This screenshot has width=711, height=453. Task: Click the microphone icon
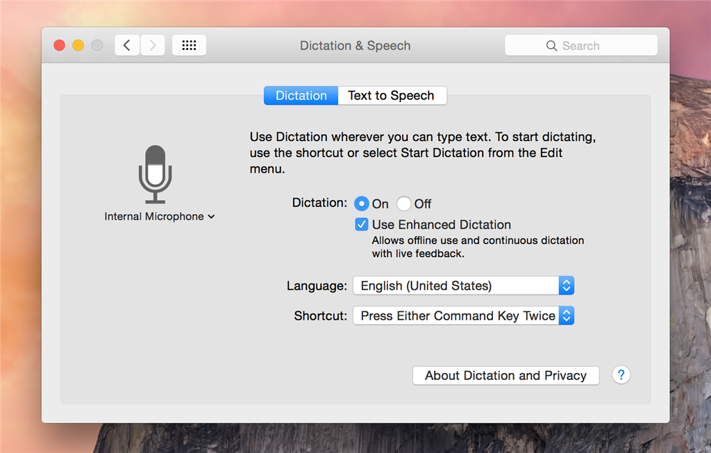point(155,174)
